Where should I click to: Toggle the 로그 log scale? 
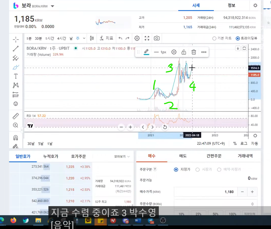244,143
